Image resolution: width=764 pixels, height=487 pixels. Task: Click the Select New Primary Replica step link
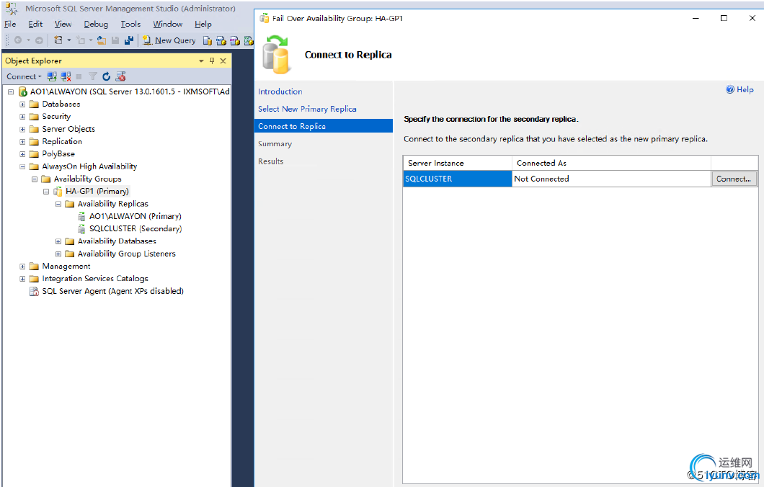click(x=307, y=109)
